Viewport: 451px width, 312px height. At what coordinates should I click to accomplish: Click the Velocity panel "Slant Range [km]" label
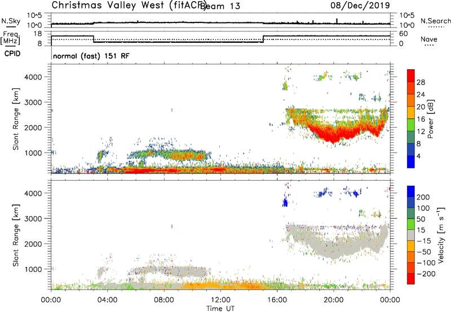pos(16,235)
